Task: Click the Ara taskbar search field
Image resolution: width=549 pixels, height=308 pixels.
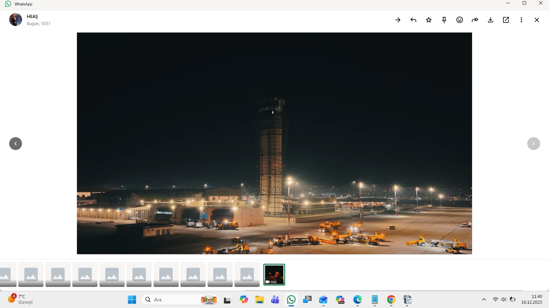Action: click(174, 300)
